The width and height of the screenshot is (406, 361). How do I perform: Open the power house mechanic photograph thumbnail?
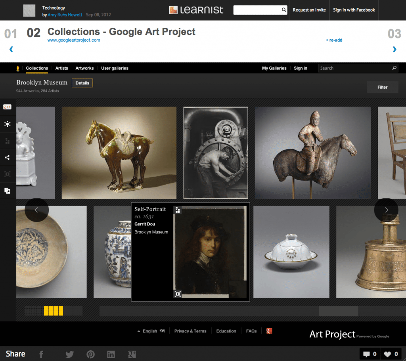215,153
